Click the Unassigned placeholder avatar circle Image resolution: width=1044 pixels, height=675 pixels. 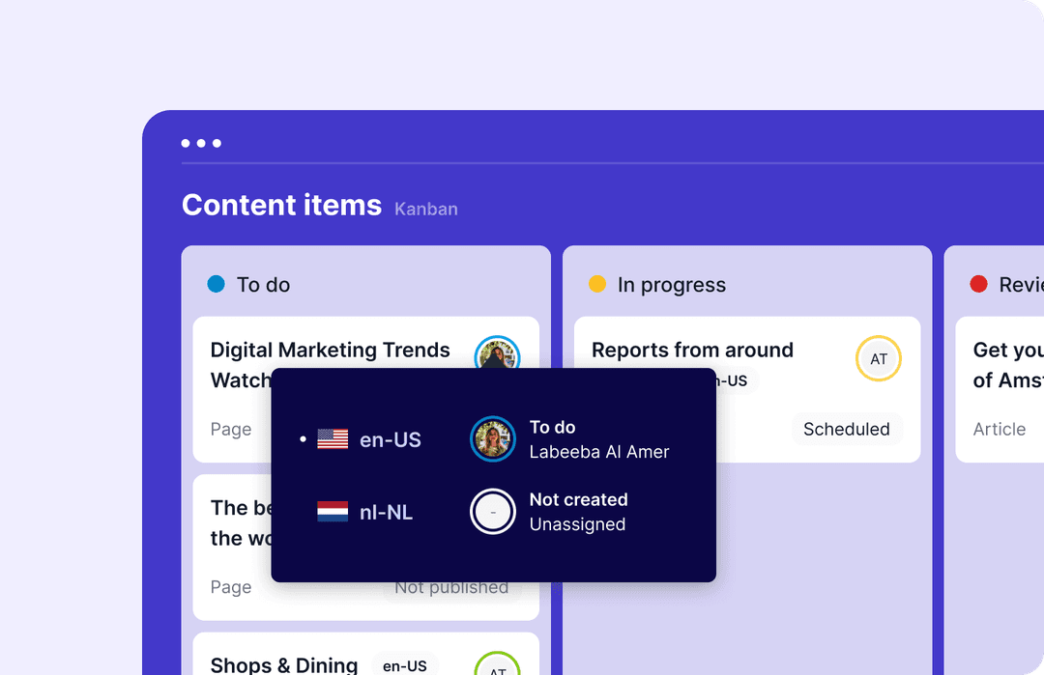493,512
